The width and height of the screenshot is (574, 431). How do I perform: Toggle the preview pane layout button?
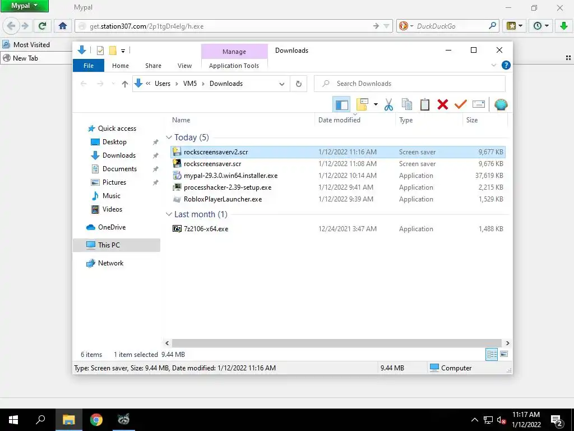(341, 105)
